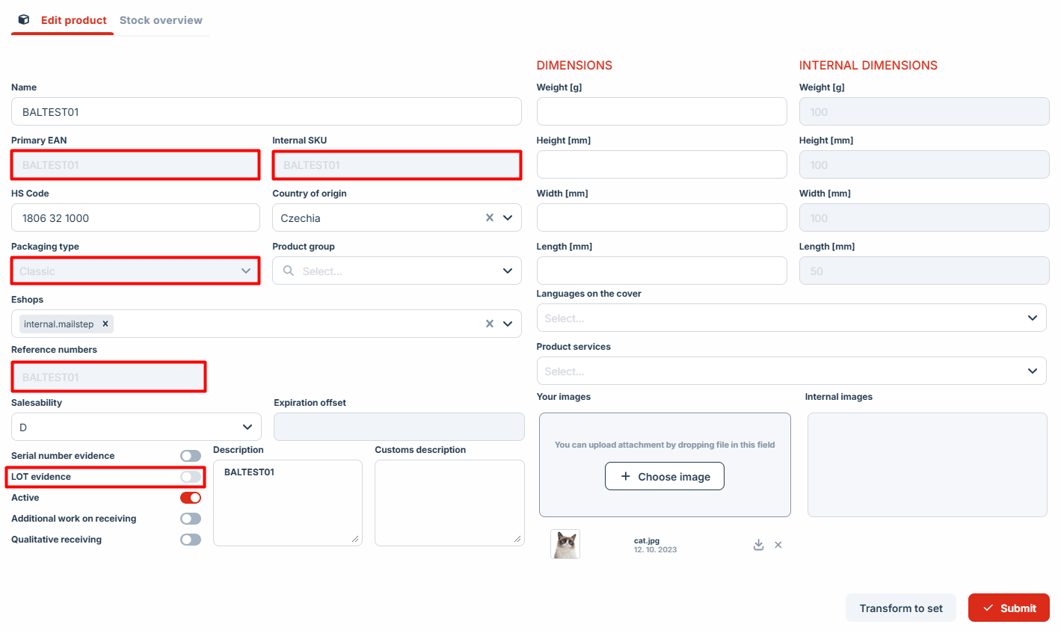Click the Transform to set button
The width and height of the screenshot is (1061, 633).
(901, 608)
